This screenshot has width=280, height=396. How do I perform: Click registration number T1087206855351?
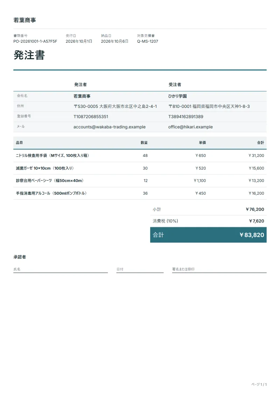pyautogui.click(x=91, y=117)
